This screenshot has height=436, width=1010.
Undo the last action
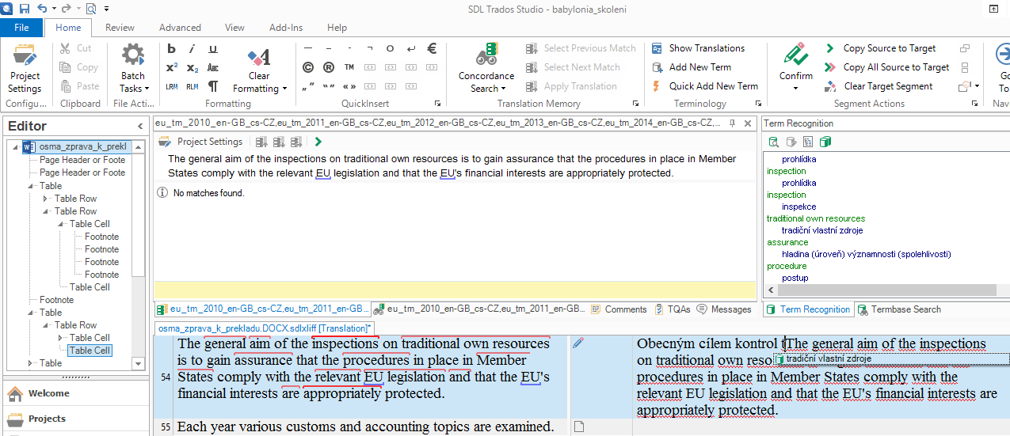pos(41,9)
